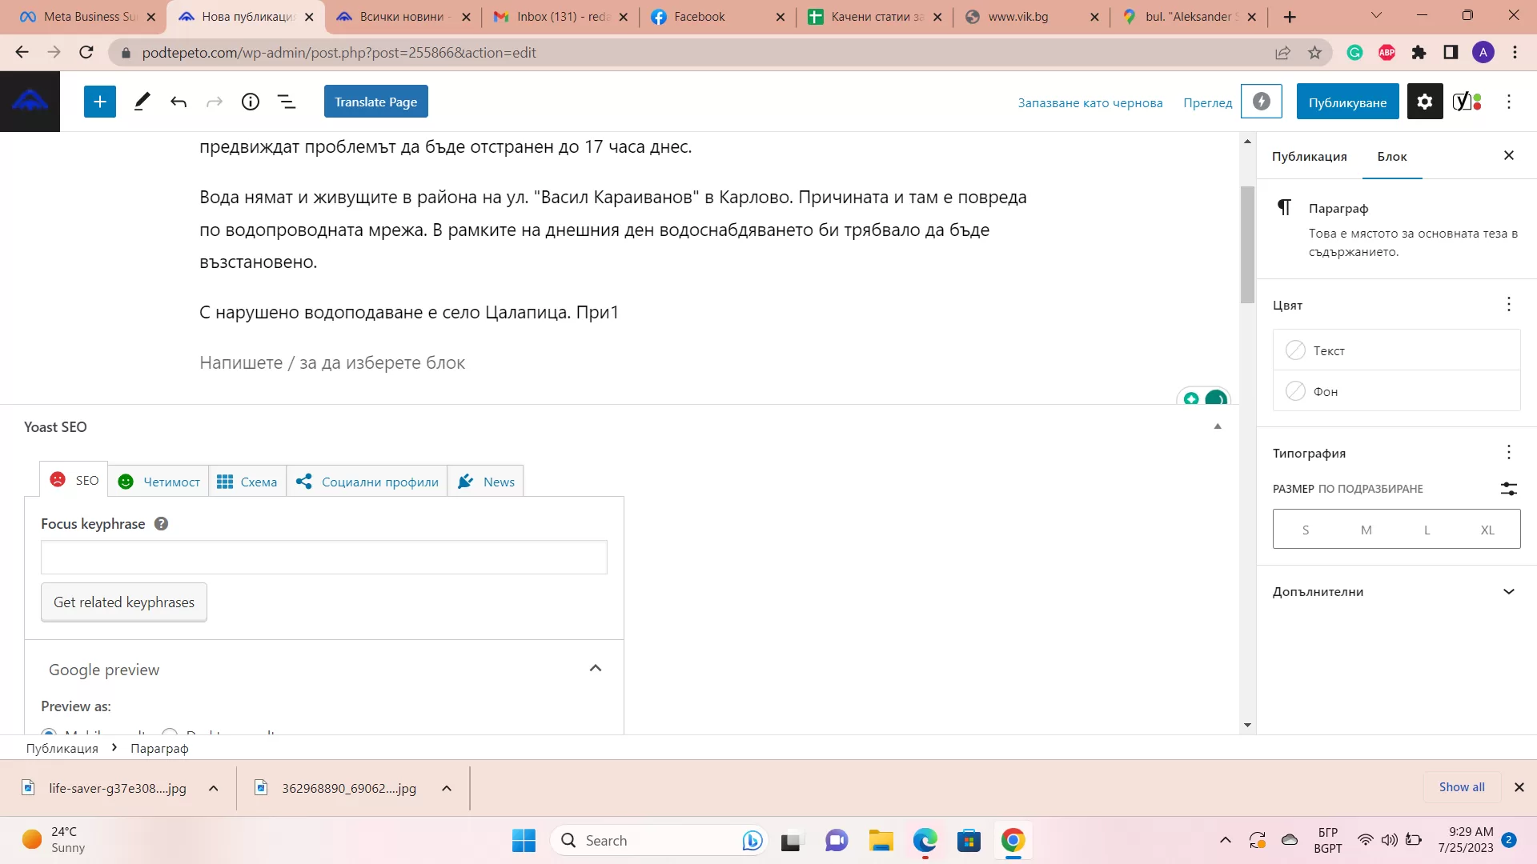This screenshot has width=1537, height=864.
Task: Open the Четимост readability tab
Action: tap(159, 482)
